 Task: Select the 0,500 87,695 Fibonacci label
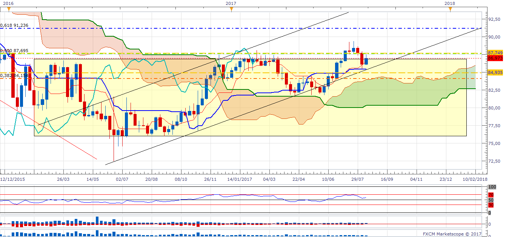point(14,50)
